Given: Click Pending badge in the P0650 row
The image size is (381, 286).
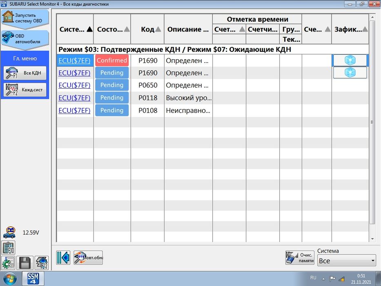Looking at the screenshot, I should pos(112,85).
